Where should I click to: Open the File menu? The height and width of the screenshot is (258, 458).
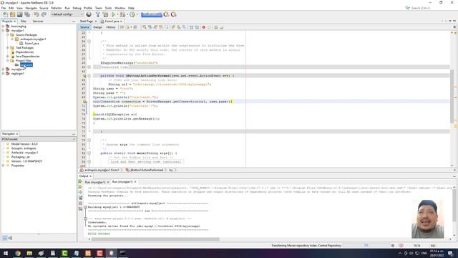click(x=4, y=8)
